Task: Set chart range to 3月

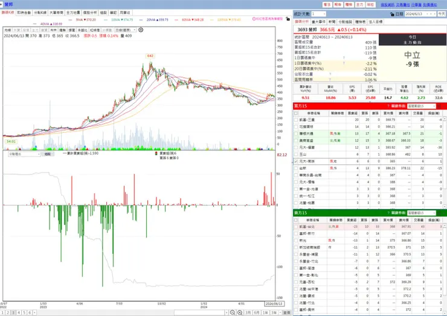Action: (x=248, y=313)
